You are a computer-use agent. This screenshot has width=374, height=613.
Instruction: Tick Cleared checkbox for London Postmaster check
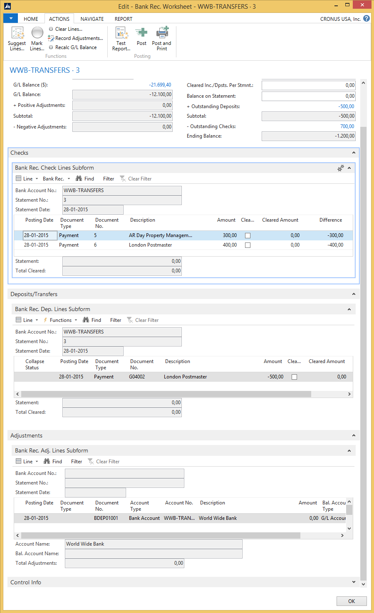248,245
